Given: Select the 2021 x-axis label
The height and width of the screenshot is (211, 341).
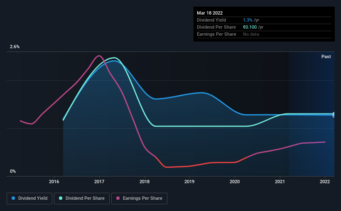Looking at the screenshot, I should (280, 182).
